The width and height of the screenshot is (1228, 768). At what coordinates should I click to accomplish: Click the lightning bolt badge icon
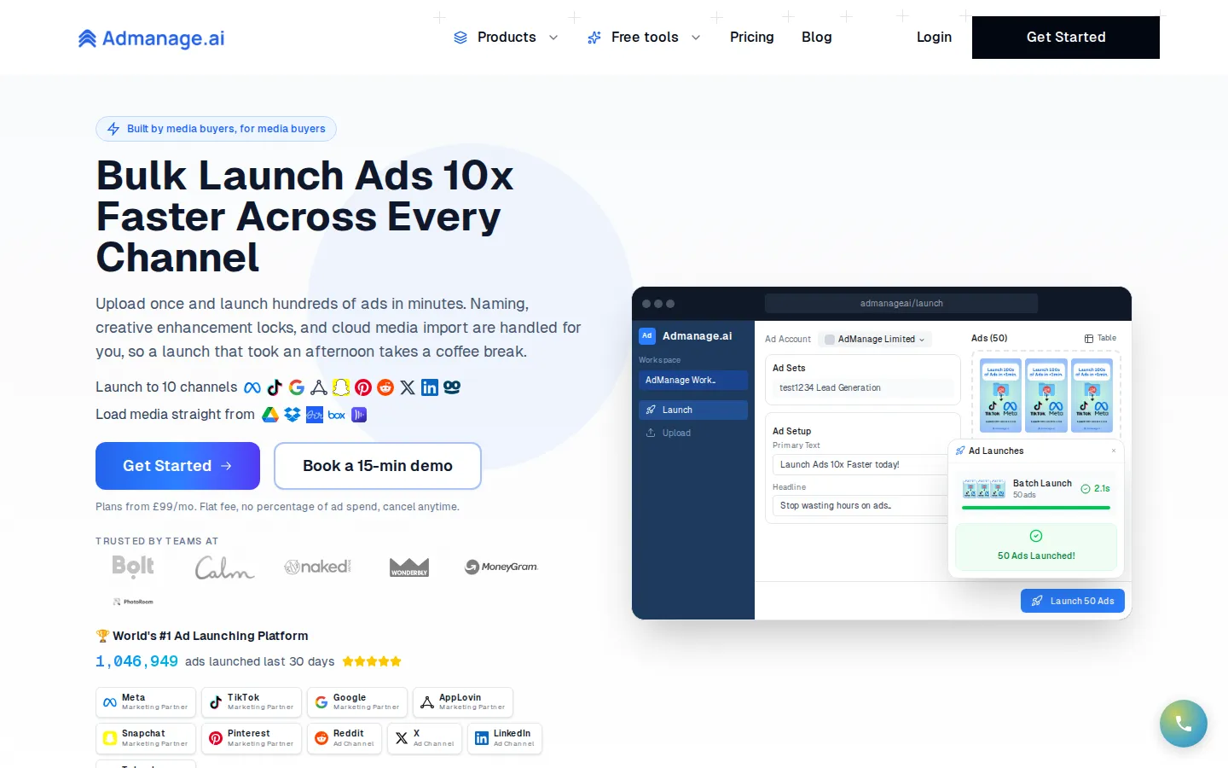[113, 129]
